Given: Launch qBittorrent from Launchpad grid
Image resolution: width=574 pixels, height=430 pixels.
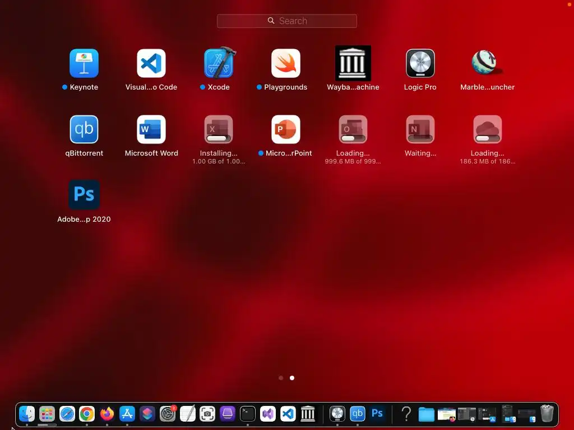Looking at the screenshot, I should [84, 129].
